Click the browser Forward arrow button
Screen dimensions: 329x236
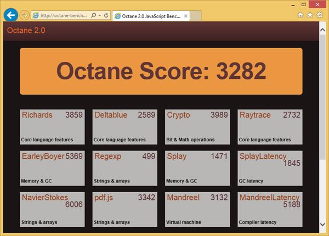(x=25, y=15)
